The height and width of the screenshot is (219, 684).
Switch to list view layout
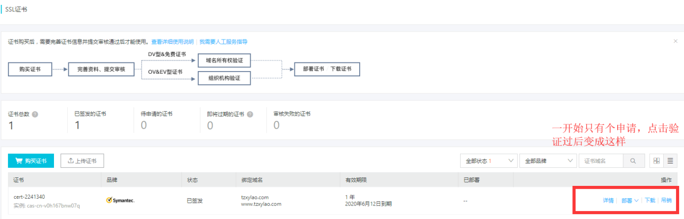(669, 161)
